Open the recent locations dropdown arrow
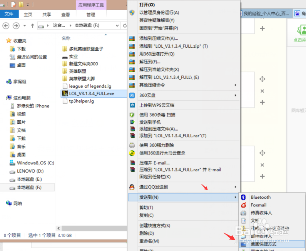Screen dimensions: 306x251 pos(25,25)
